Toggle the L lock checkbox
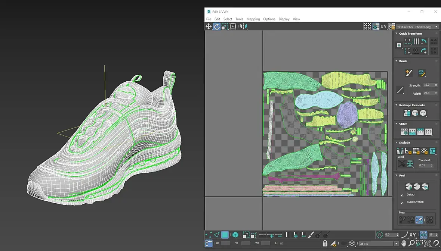Screen dimensions: 441x251 [x=281, y=244]
